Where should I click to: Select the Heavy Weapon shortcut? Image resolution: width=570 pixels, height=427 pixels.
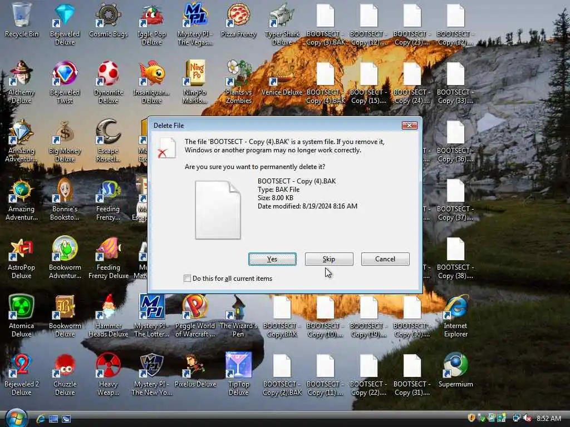(109, 374)
